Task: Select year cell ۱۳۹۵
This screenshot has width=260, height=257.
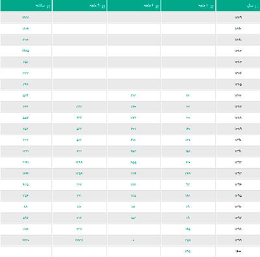Action: tap(238, 195)
